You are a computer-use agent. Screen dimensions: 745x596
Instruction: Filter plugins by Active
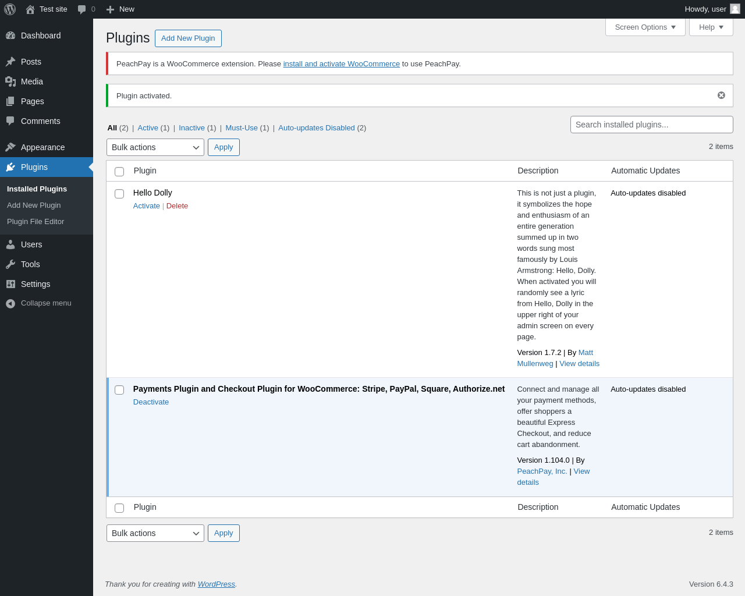click(x=148, y=128)
